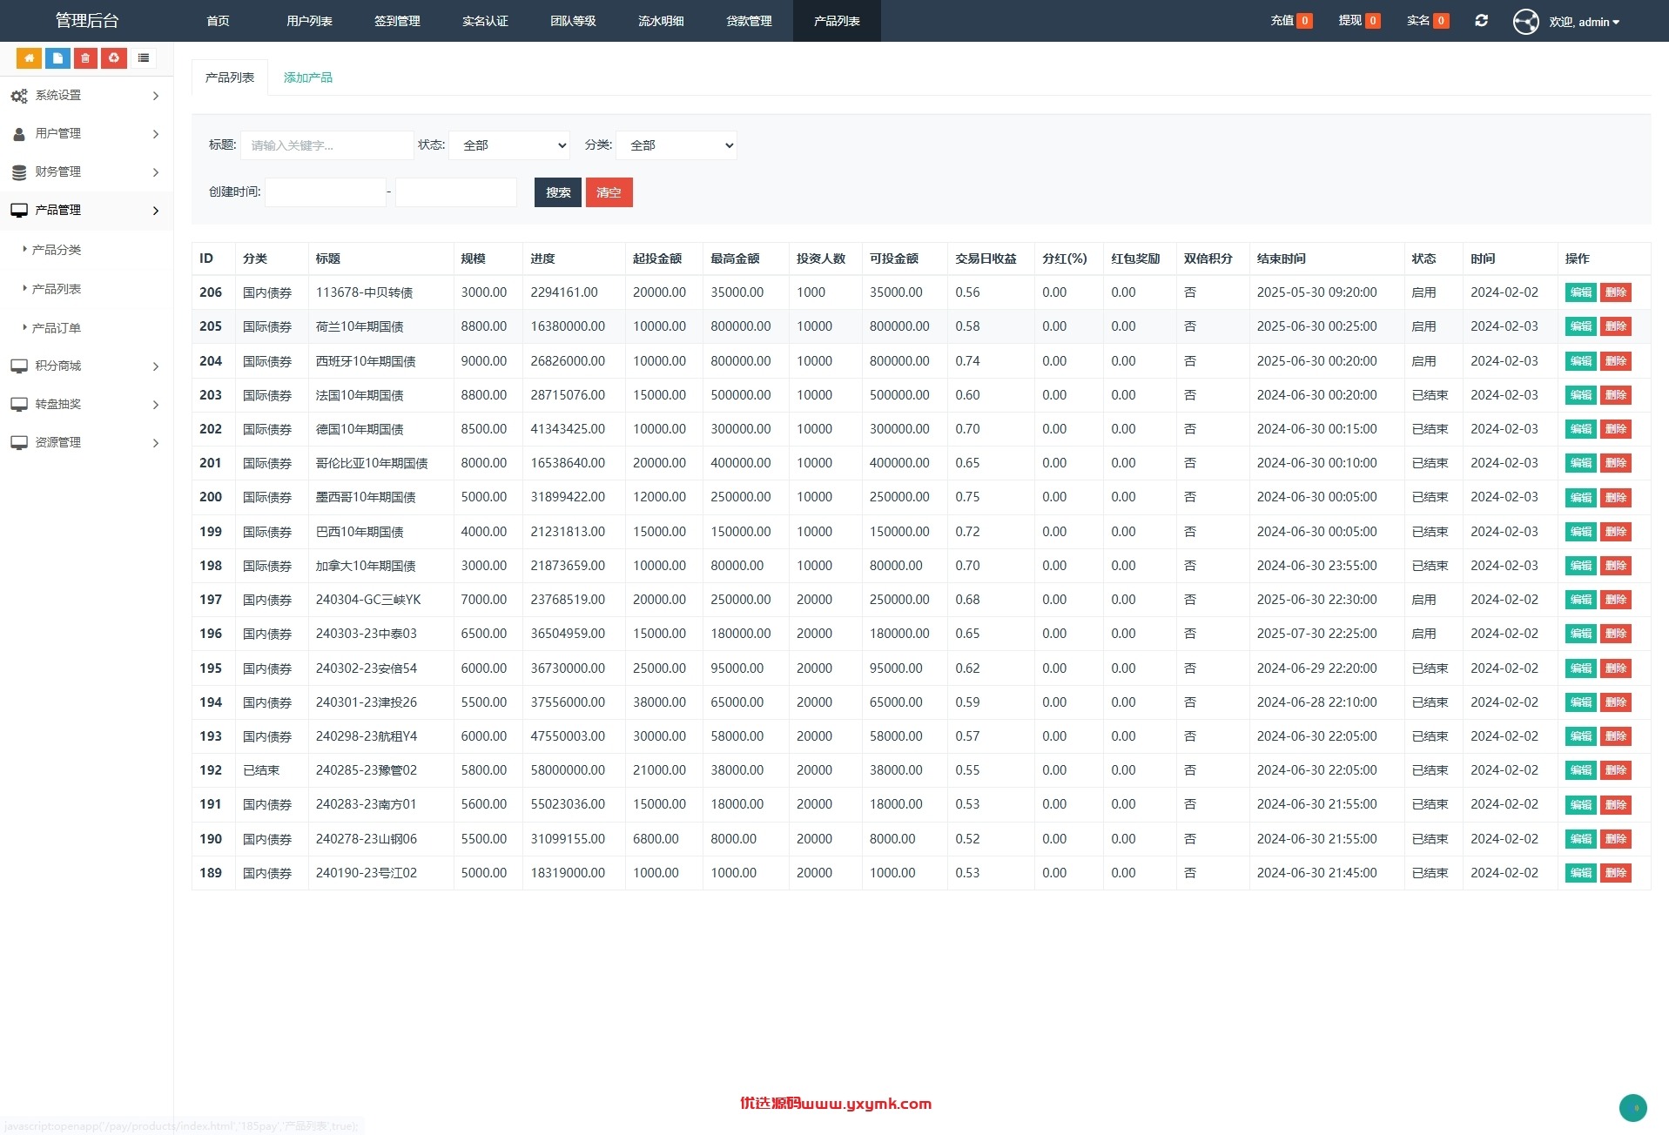Delete product 192 240285-23豫管02

[x=1616, y=770]
